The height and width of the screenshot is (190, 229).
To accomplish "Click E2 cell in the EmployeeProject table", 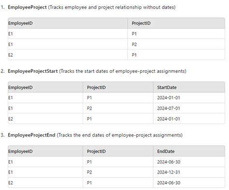I will tap(11, 55).
